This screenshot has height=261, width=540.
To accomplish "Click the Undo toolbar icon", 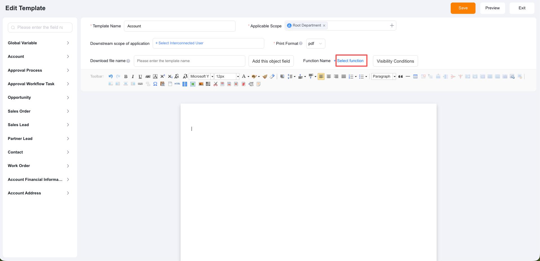I will click(111, 76).
